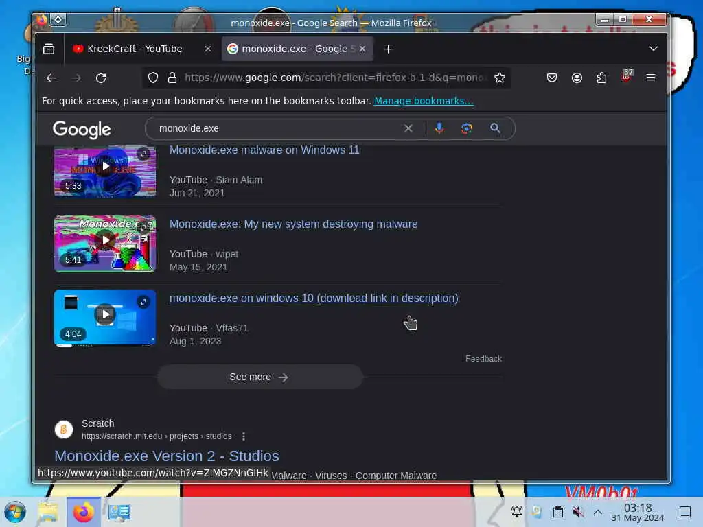Screen dimensions: 703x527
Task: Play the 5:33 video thumbnail
Action: pyautogui.click(x=105, y=171)
